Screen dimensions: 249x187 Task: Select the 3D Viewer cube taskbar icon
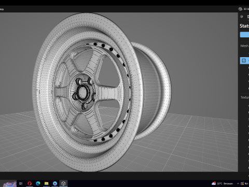coord(63,183)
